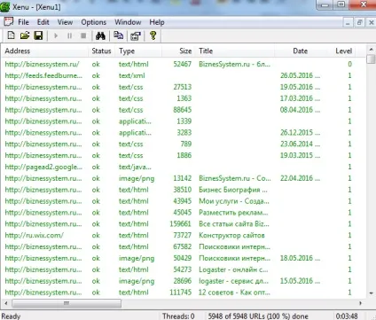Sort by the Address column header
The width and height of the screenshot is (376, 320).
45,51
